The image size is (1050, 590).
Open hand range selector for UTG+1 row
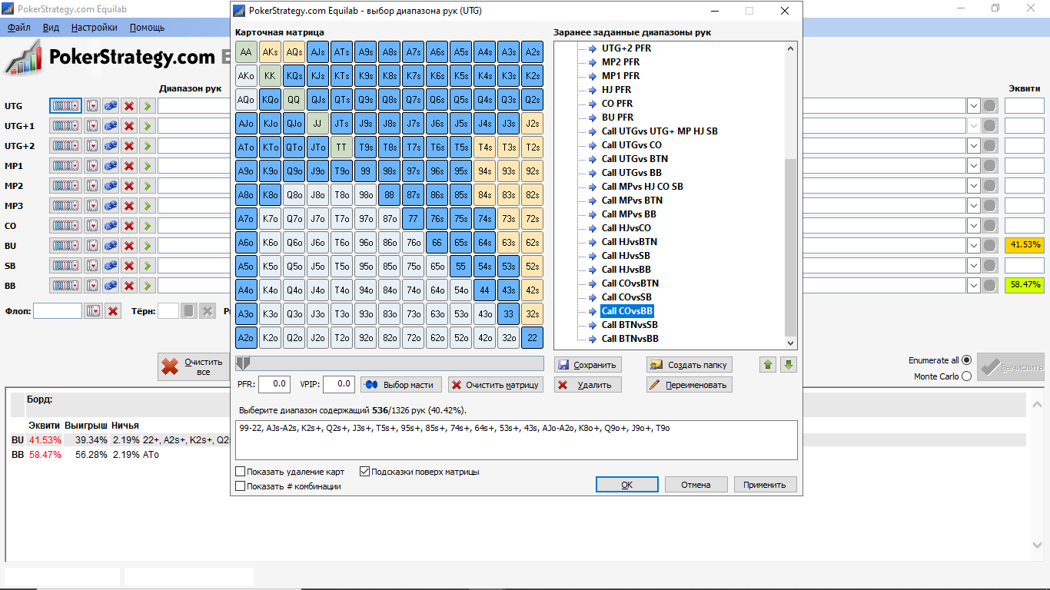[65, 125]
